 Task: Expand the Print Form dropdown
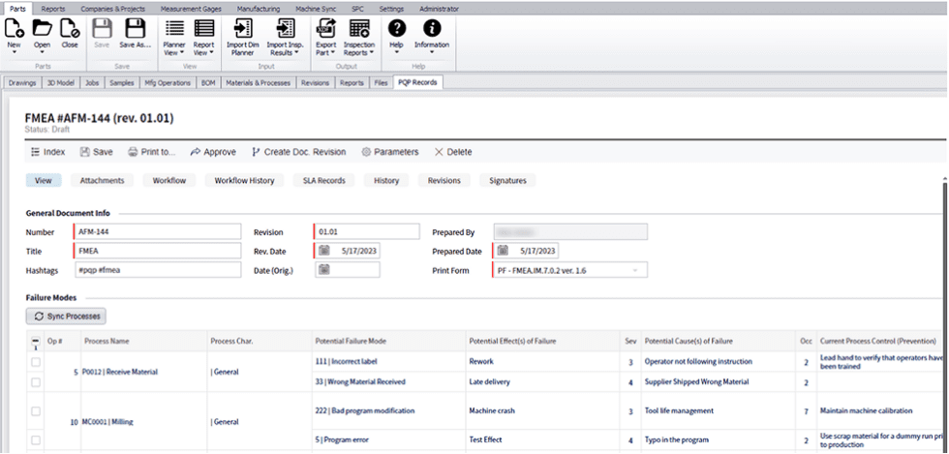point(635,270)
